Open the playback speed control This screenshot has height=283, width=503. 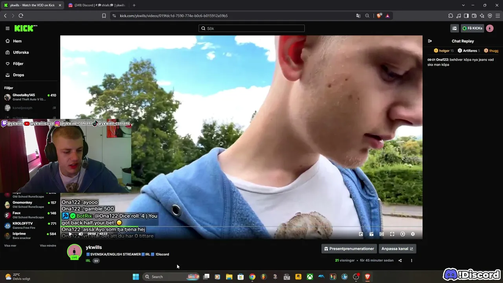[x=402, y=234]
